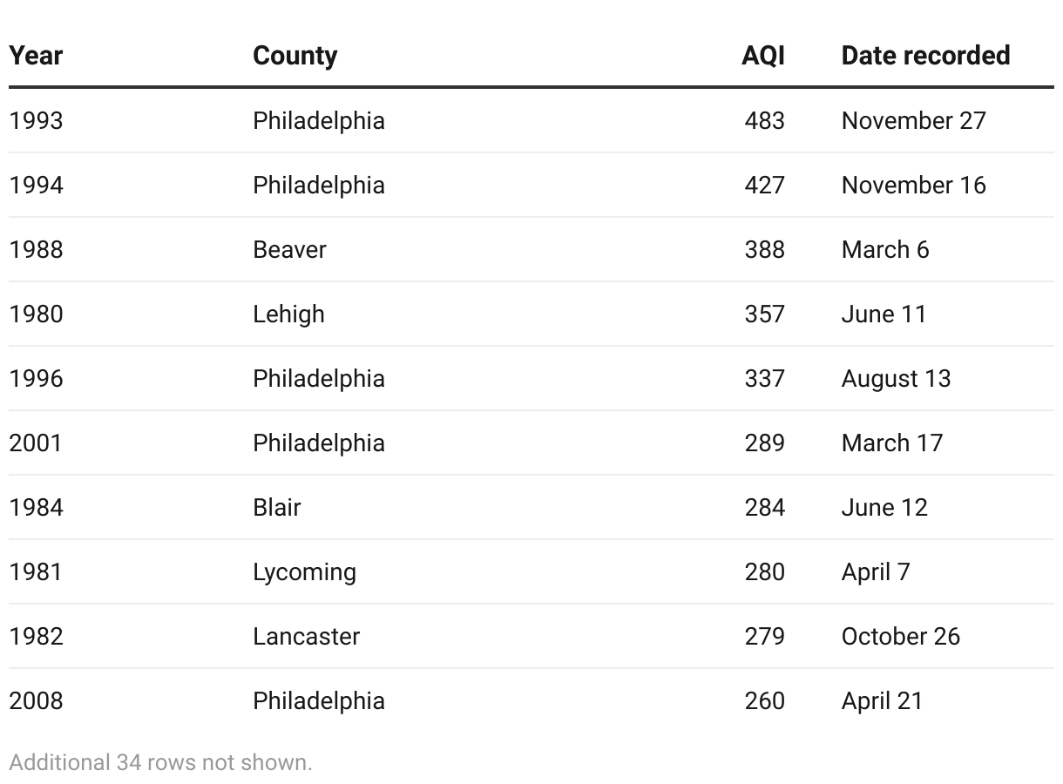Select the Lancaster county cell
The image size is (1063, 784).
(306, 636)
